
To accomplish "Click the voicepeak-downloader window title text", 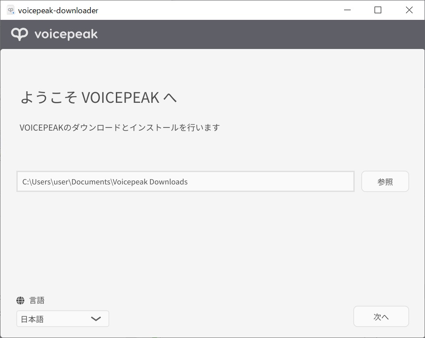I will click(x=58, y=11).
